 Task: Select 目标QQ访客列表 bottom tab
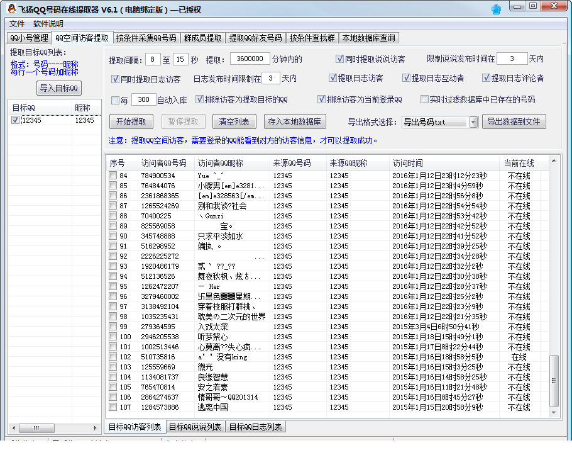[x=135, y=427]
